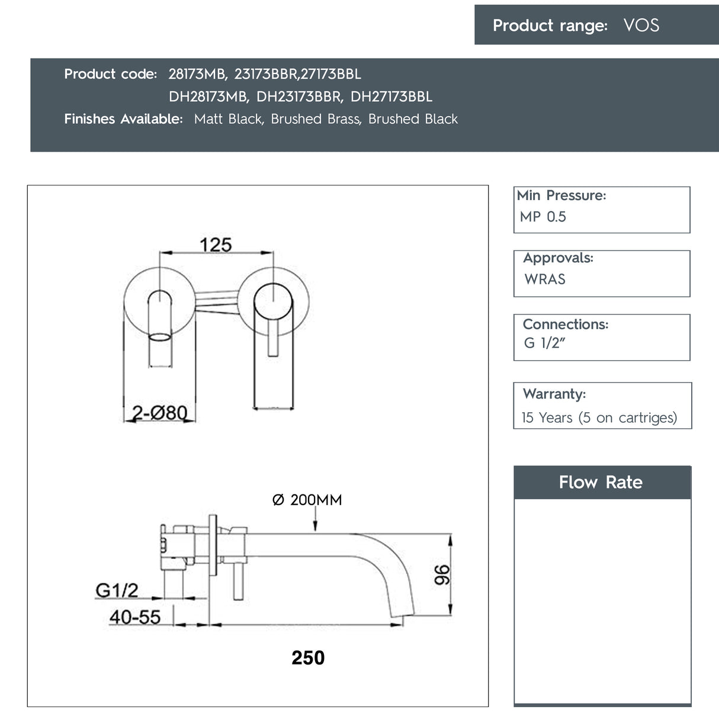Click the Flow Rate header
This screenshot has width=719, height=719.
click(x=601, y=482)
